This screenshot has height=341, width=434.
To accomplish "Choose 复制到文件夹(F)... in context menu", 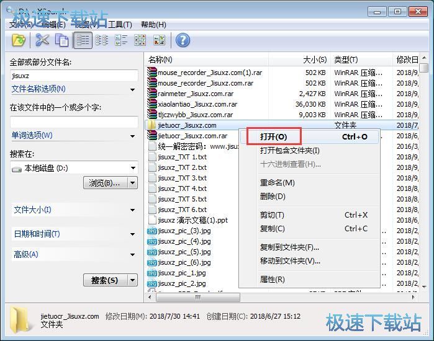I will coord(309,247).
